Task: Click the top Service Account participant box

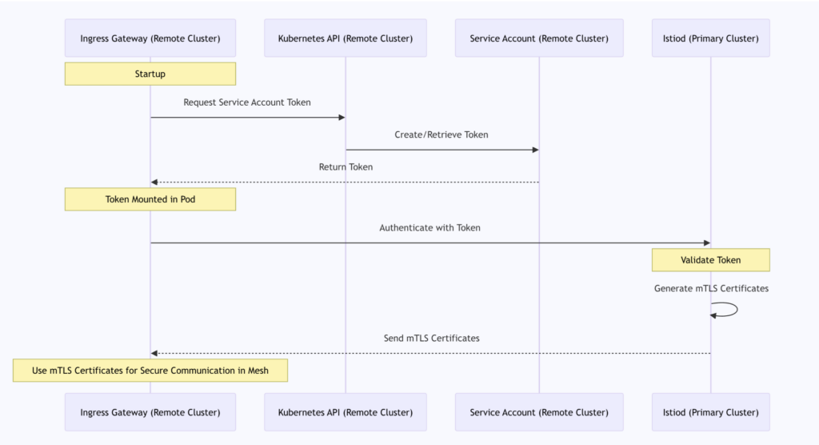Action: pyautogui.click(x=539, y=38)
